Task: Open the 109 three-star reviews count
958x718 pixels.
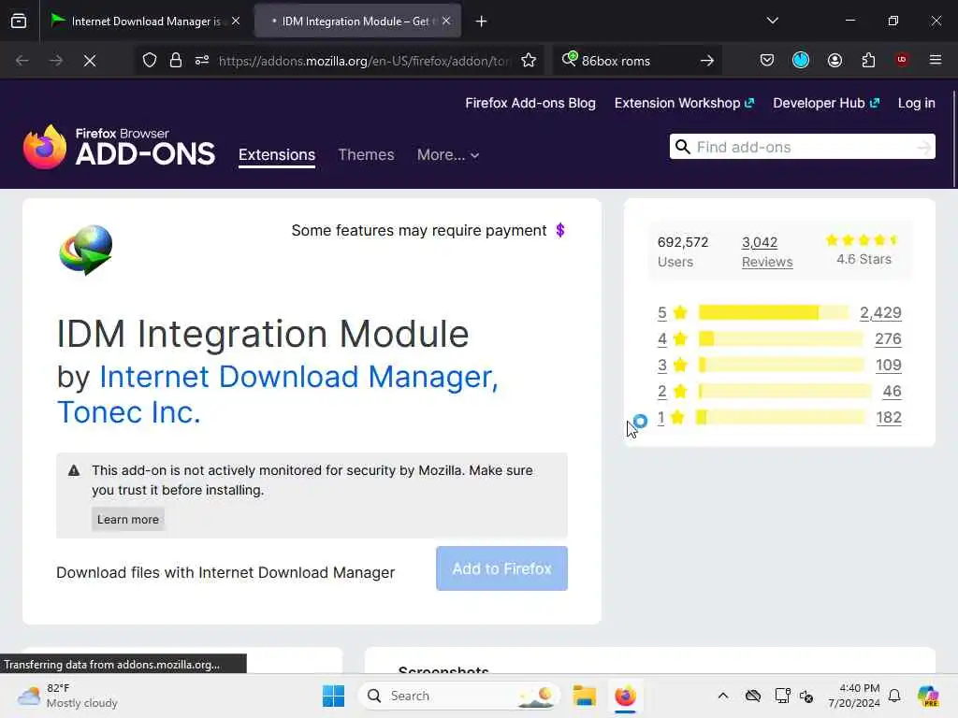Action: (x=889, y=366)
